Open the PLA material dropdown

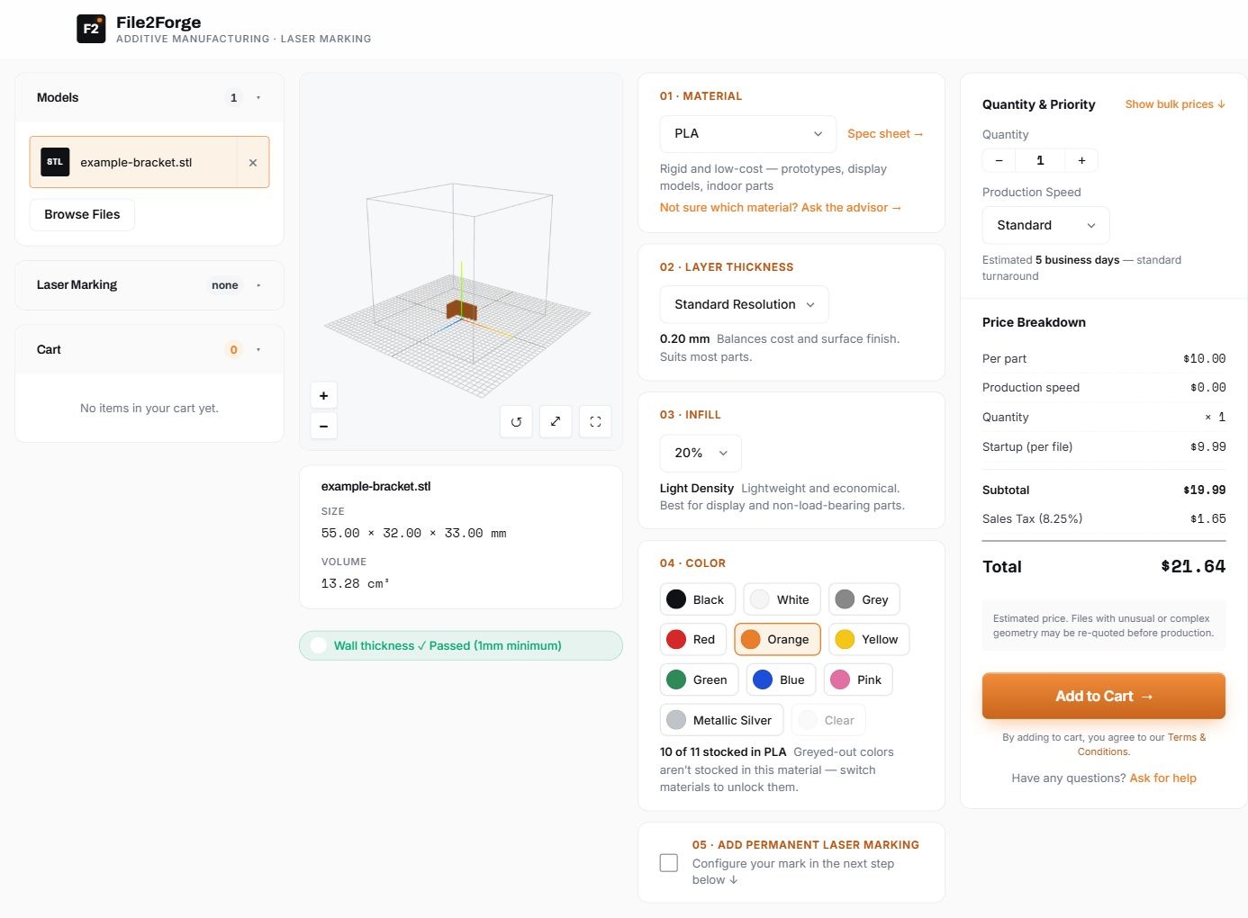[748, 134]
